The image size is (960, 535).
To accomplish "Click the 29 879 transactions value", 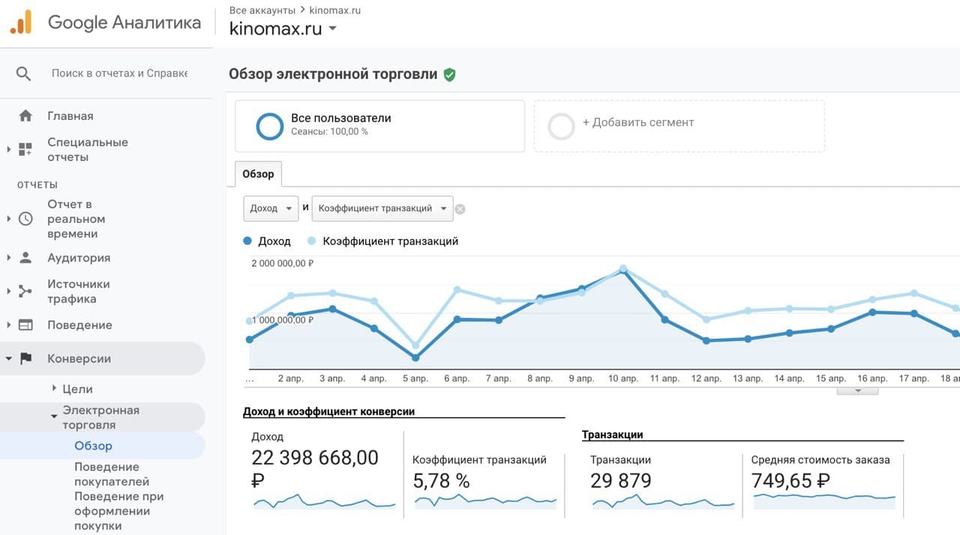I will pyautogui.click(x=621, y=480).
